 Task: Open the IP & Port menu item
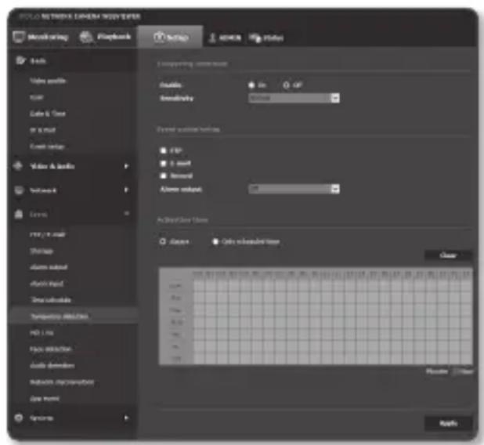click(x=42, y=130)
